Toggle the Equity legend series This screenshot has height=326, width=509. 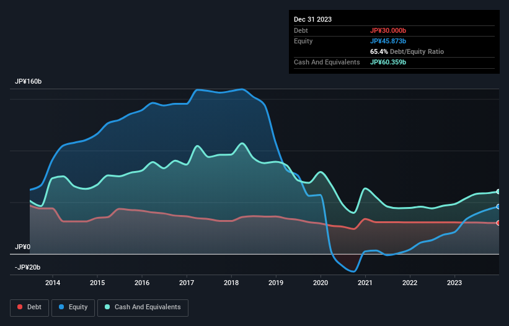coord(74,307)
